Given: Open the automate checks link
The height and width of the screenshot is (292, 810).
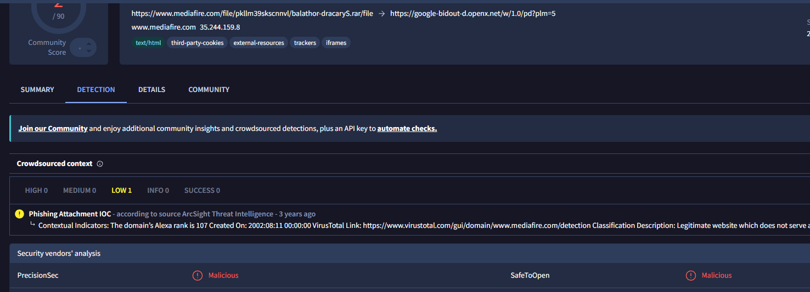Looking at the screenshot, I should (407, 129).
